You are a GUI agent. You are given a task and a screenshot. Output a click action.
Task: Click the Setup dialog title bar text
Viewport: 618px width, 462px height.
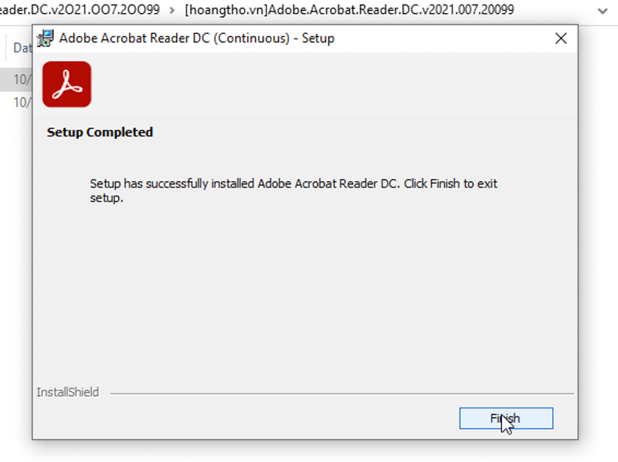pos(197,38)
